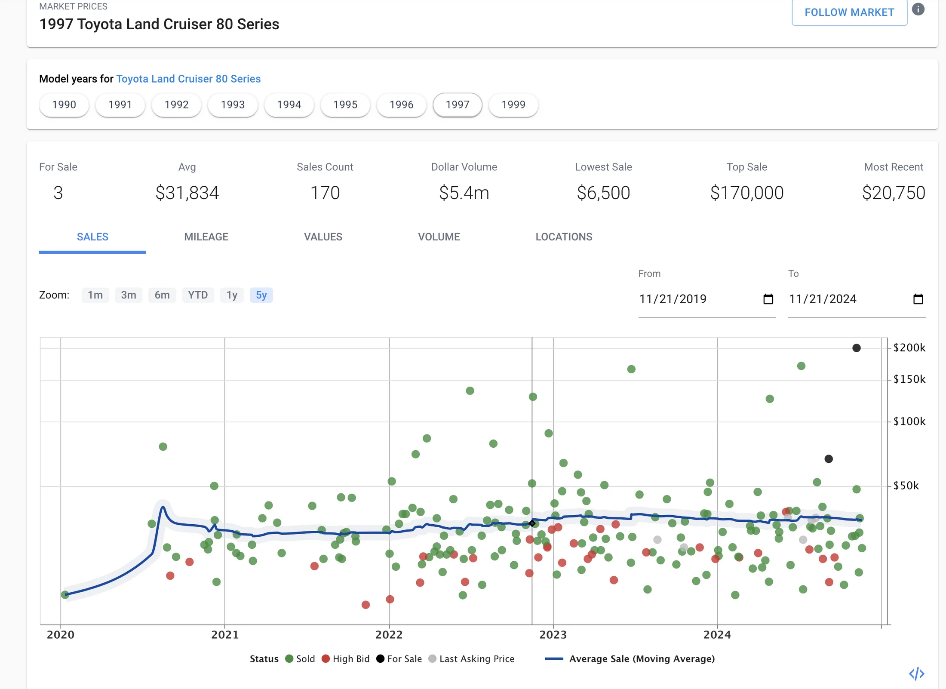Click the green sold dot at chart start 2020
Image resolution: width=946 pixels, height=689 pixels.
coord(65,595)
